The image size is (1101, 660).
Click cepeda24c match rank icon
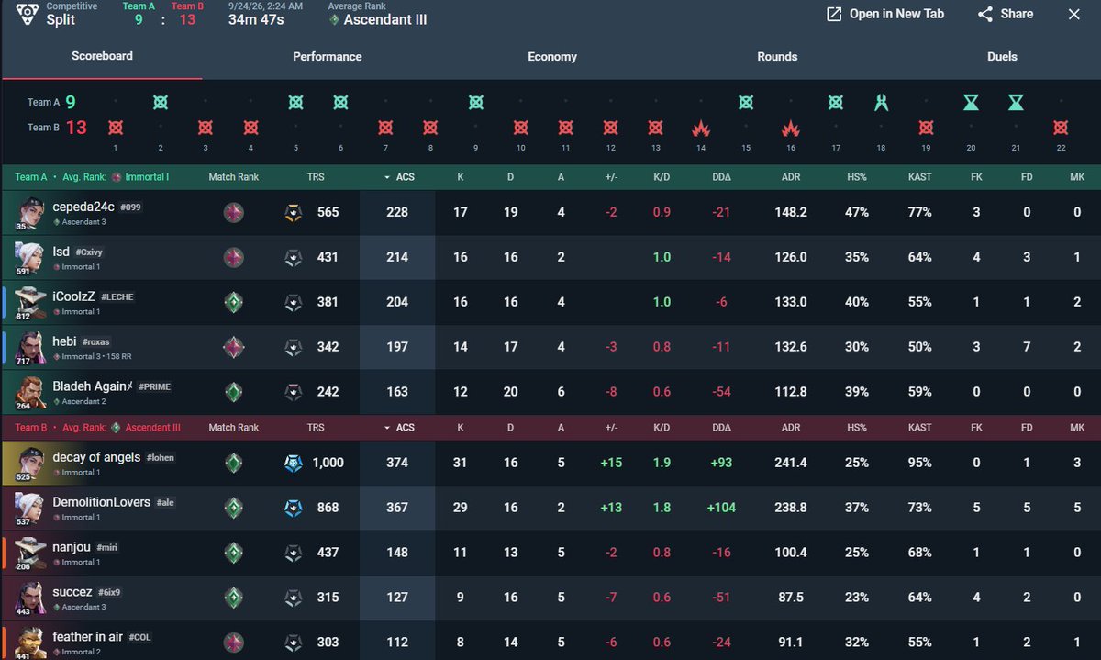(234, 212)
